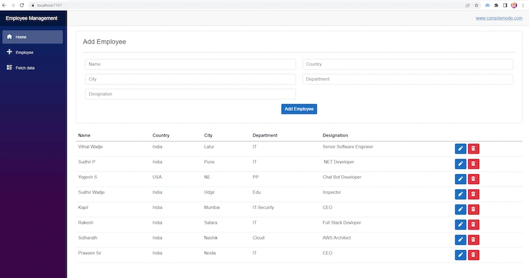
Task: Click the Latur city cell
Action: [209, 147]
